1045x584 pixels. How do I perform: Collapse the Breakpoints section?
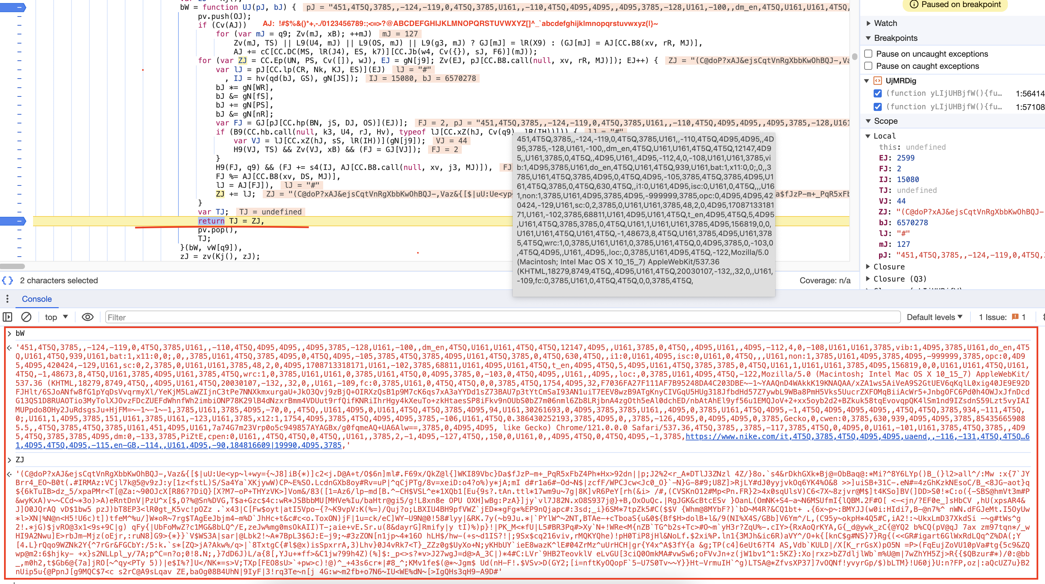pyautogui.click(x=869, y=38)
